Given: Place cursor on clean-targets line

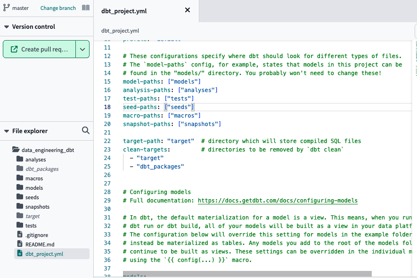Looking at the screenshot, I should (x=233, y=150).
